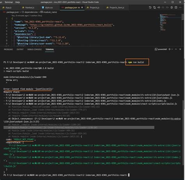Click the npm run build command text
The image size is (185, 180).
pos(136,62)
